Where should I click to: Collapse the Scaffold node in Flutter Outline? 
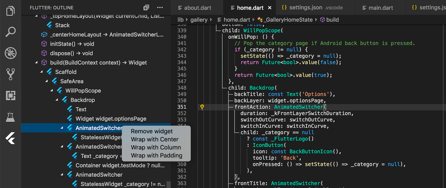(41, 72)
